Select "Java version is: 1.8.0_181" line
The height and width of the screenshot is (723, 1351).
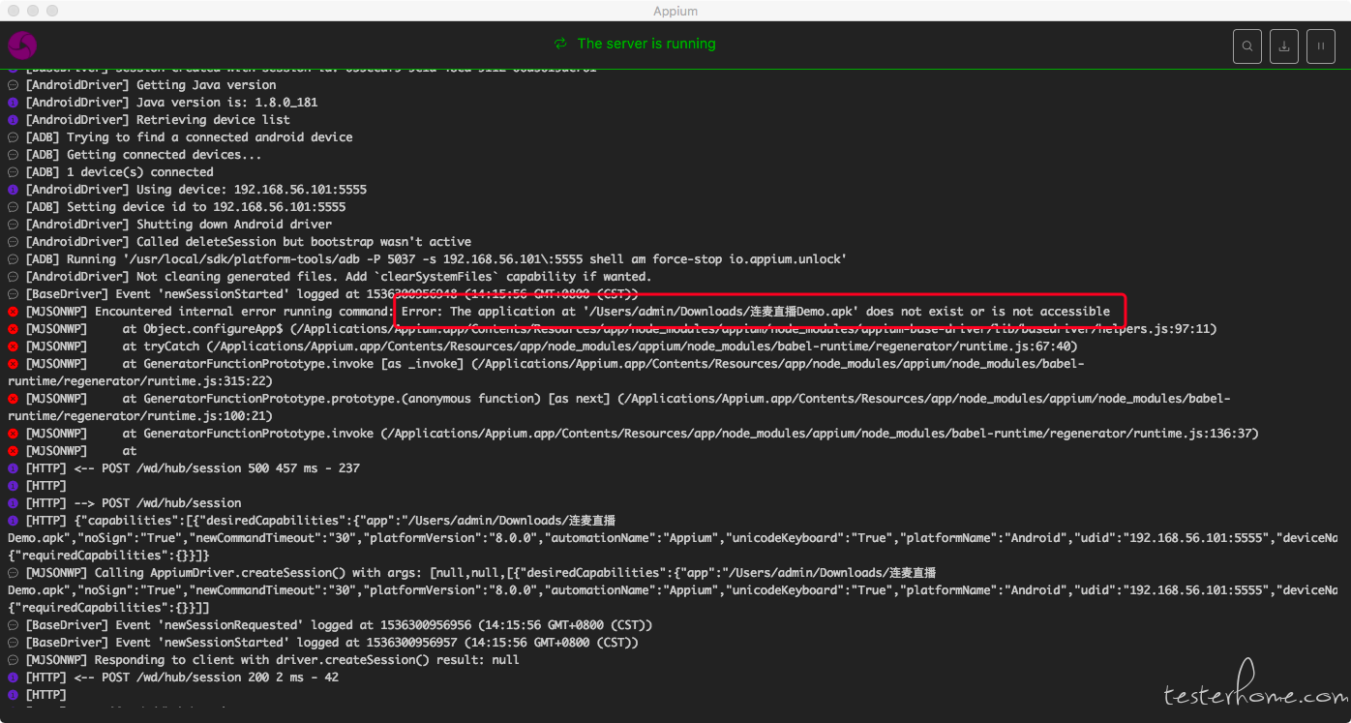171,102
